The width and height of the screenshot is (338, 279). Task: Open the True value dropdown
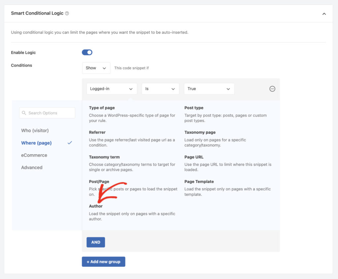coord(209,89)
